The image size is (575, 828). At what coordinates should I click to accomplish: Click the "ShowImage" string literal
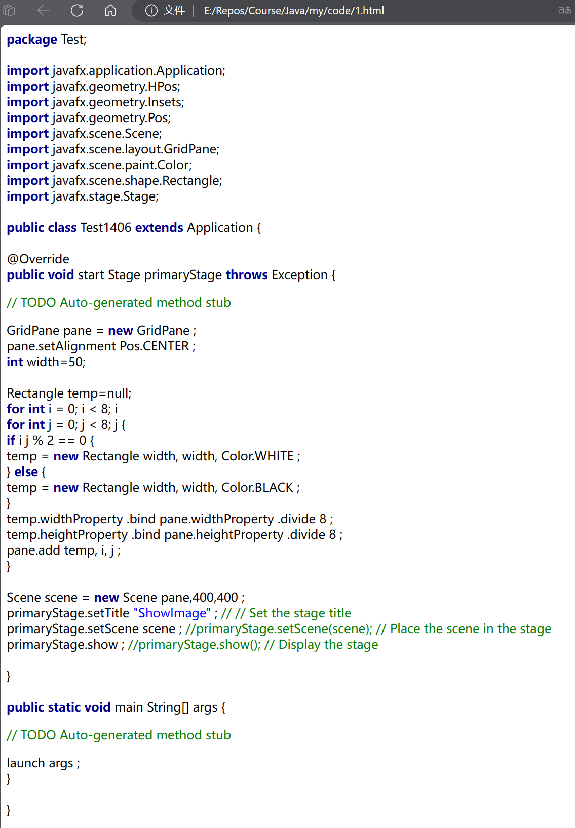point(172,613)
